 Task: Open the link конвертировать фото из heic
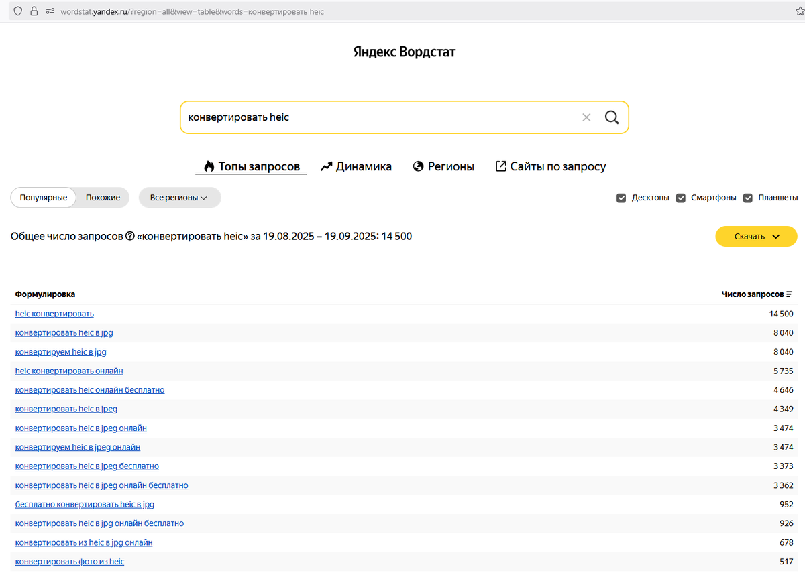click(x=70, y=562)
